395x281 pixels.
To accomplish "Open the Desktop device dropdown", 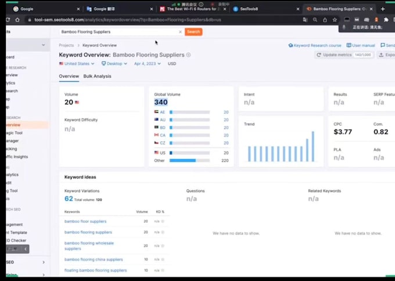I will tap(114, 63).
